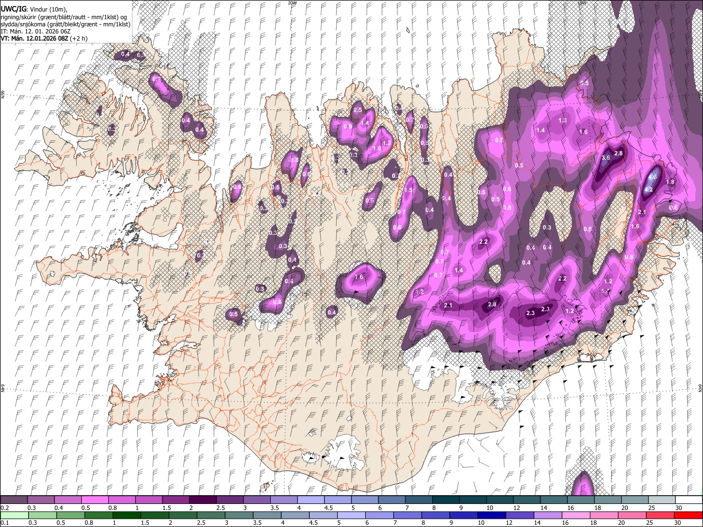
Task: Click the 1.3 precipitation value on the map
Action: pyautogui.click(x=562, y=120)
